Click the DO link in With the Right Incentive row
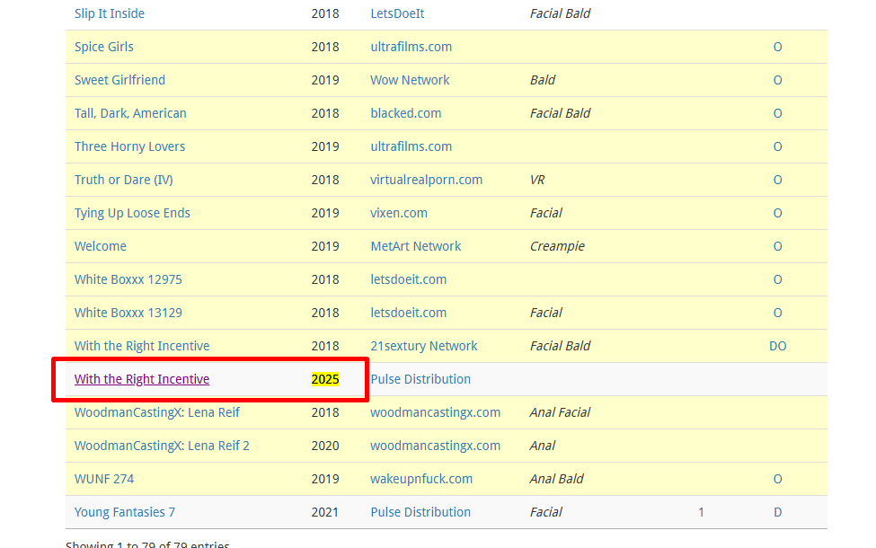 coord(778,346)
